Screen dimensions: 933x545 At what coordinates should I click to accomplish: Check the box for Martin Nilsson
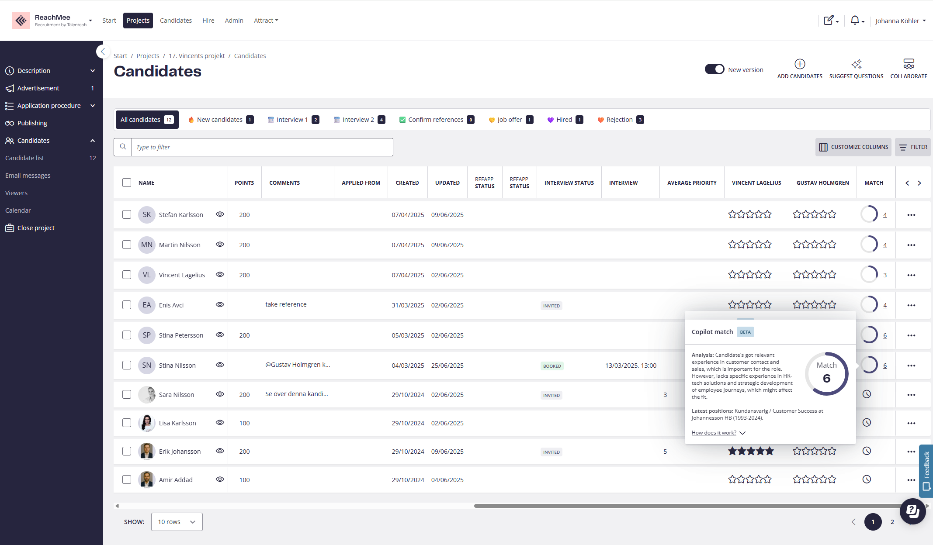(x=127, y=245)
